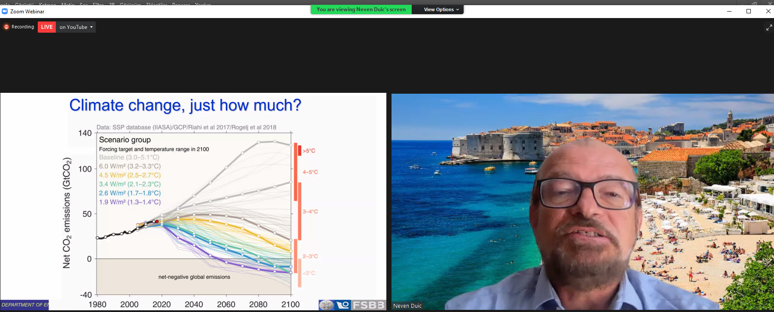Click the '1.9 W/m²' legend entry
This screenshot has height=312, width=774.
(x=130, y=202)
